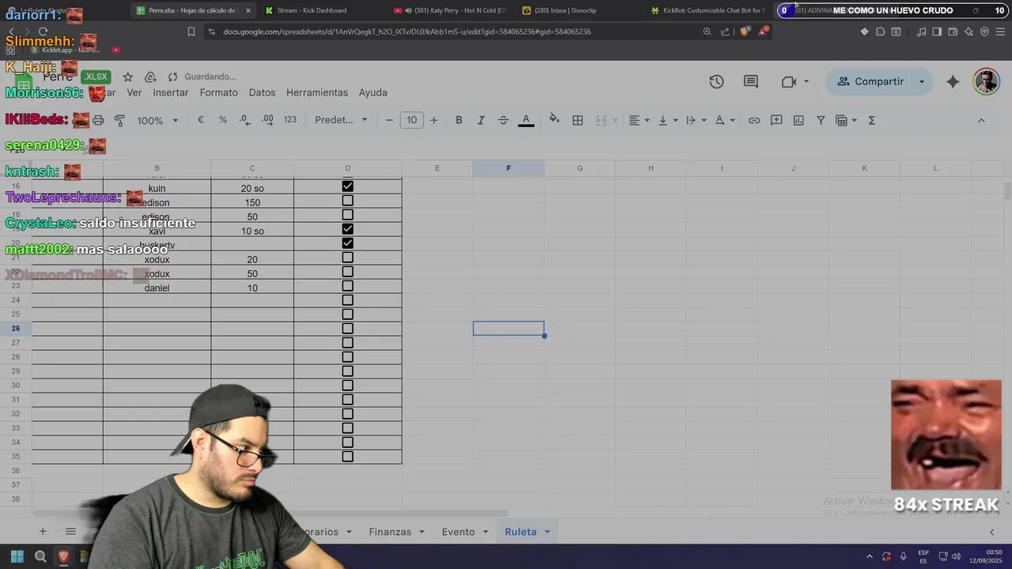Open the Google account avatar
Screen dimensions: 1012x569
[986, 81]
